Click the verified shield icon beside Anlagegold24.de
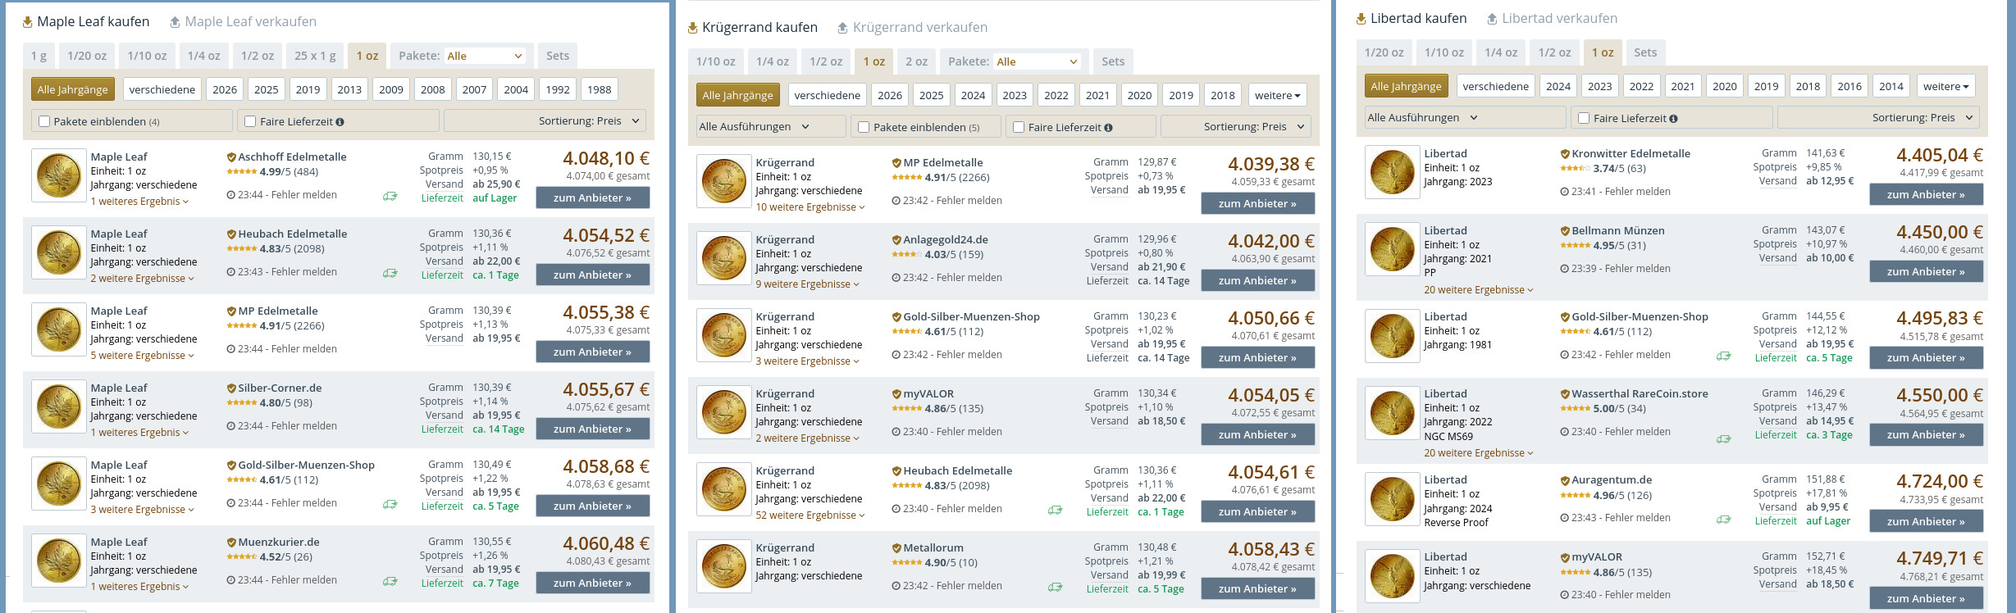The height and width of the screenshot is (613, 2016). 896,240
